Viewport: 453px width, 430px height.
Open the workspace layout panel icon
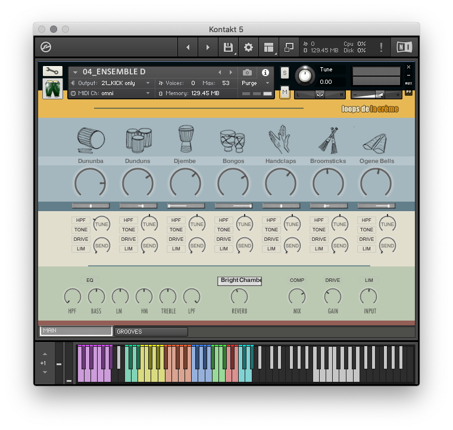pyautogui.click(x=268, y=47)
